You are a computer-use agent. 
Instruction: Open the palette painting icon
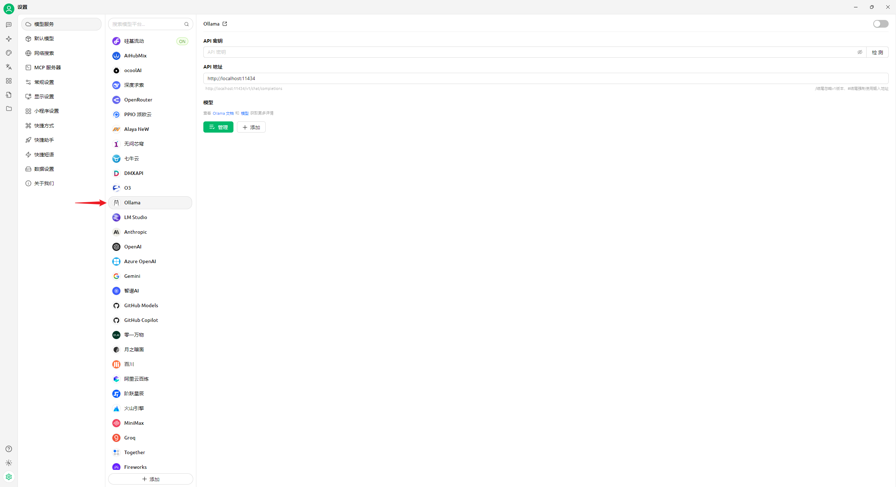pos(9,53)
